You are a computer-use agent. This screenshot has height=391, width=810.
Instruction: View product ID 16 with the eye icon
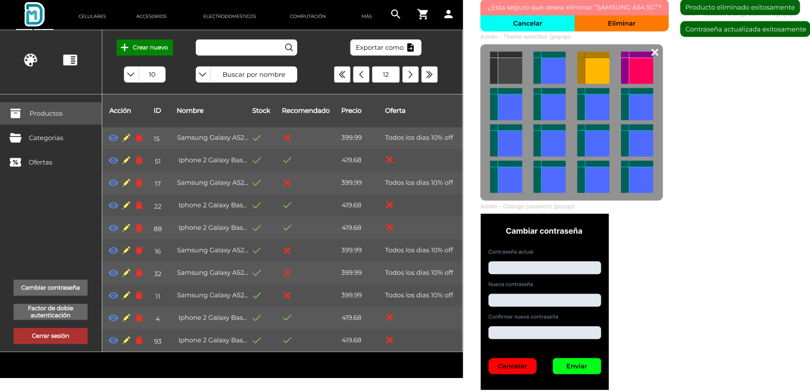(x=113, y=250)
